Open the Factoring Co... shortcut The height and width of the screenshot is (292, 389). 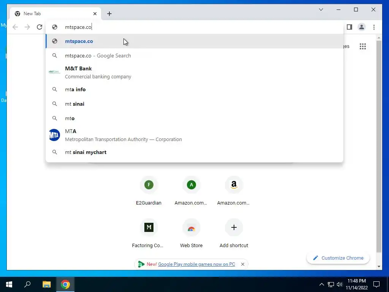[x=149, y=233]
